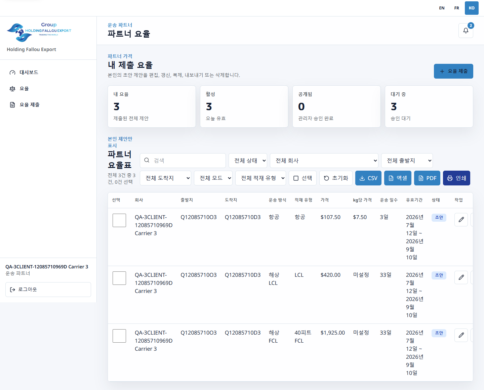The width and height of the screenshot is (484, 390).
Task: Click the 초안 badge in the $420.00 row
Action: 439,275
